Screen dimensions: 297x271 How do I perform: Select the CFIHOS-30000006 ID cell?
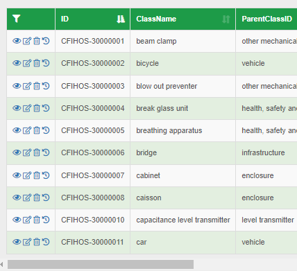pyautogui.click(x=92, y=152)
